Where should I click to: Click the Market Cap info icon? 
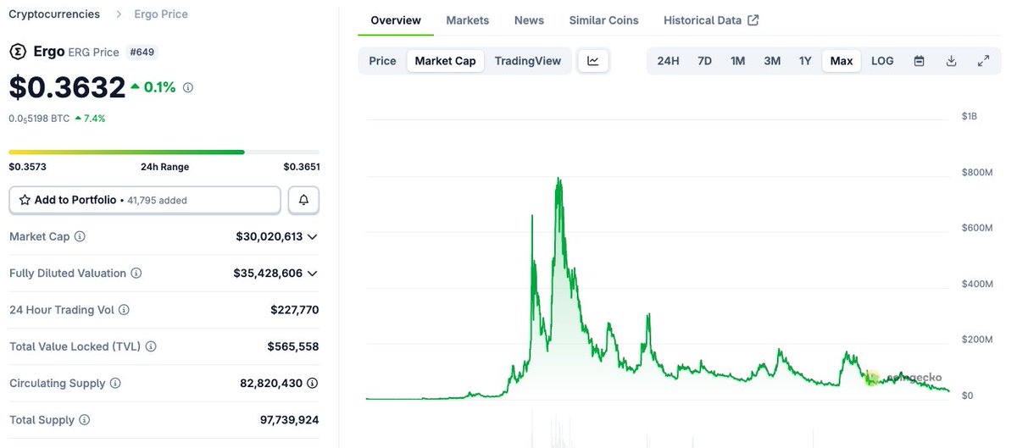point(80,236)
